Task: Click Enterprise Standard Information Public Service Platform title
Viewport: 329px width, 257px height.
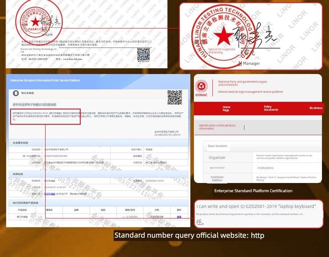Action: coord(45,81)
